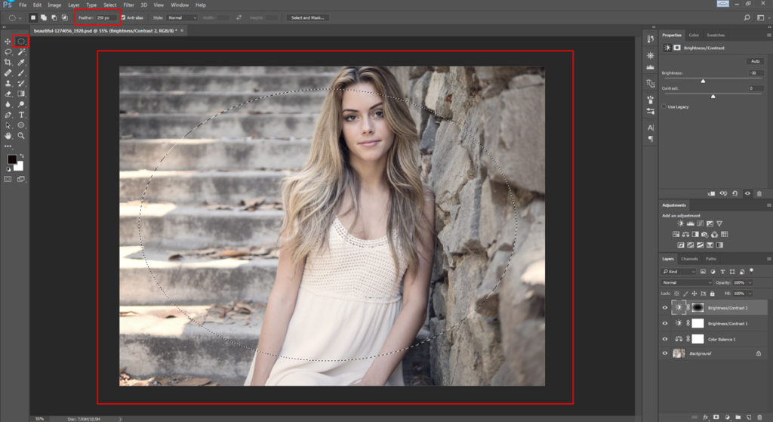This screenshot has width=773, height=422.
Task: Hide the Color Balance 1 layer
Action: pos(665,339)
